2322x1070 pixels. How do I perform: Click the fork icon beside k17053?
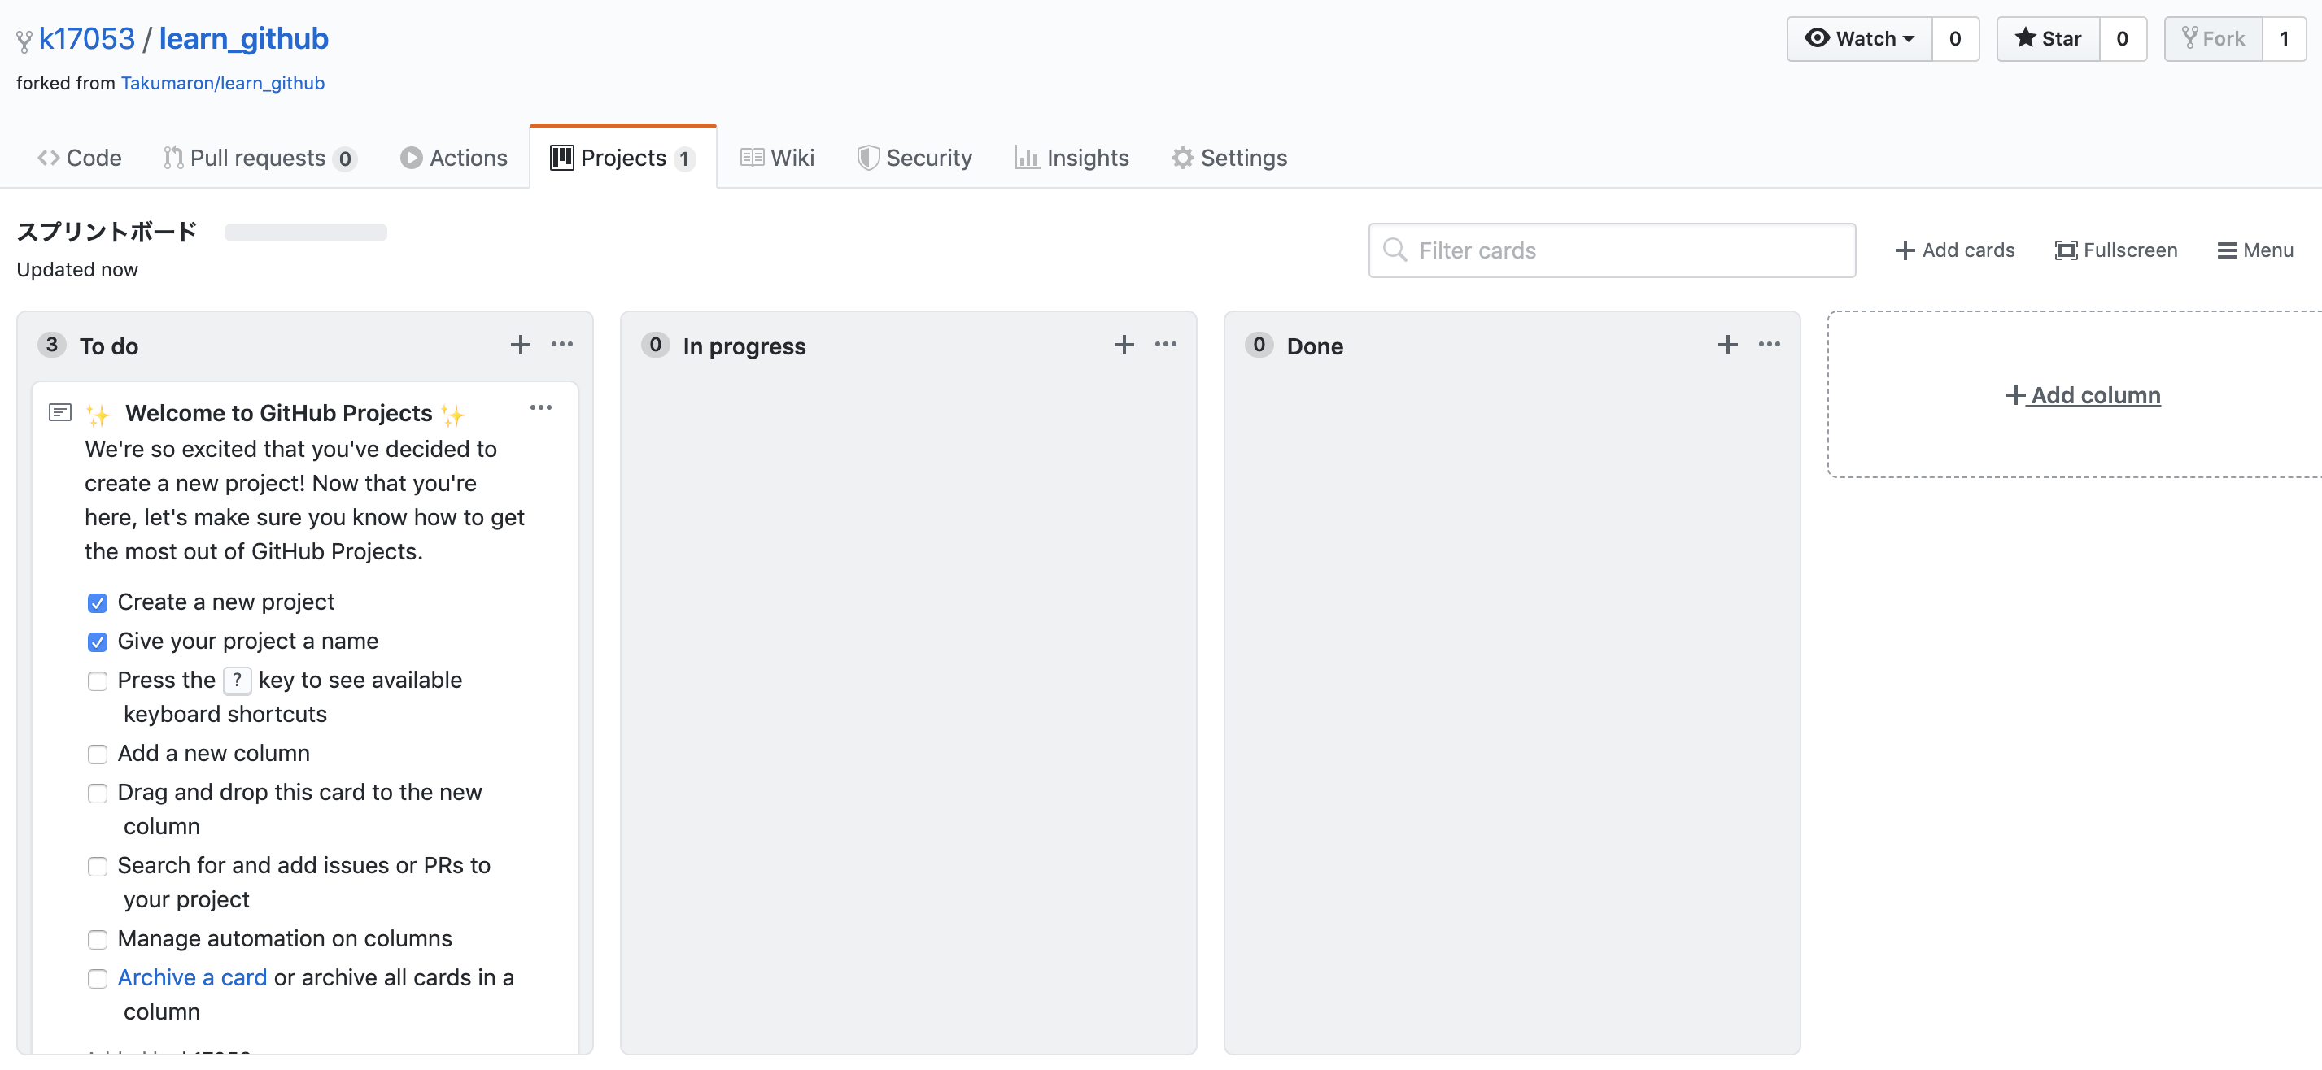pyautogui.click(x=24, y=41)
